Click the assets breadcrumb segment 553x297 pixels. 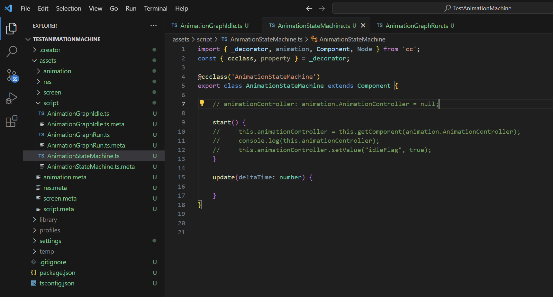click(x=181, y=39)
